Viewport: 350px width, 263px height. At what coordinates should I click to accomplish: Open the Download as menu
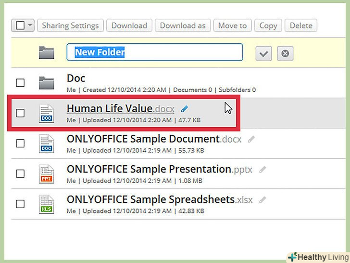point(183,26)
